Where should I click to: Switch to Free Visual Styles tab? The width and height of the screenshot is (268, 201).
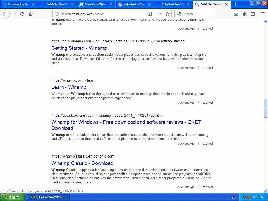96,4
